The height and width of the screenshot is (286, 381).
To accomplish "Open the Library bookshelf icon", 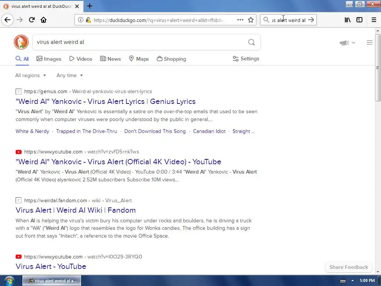I will (348, 20).
